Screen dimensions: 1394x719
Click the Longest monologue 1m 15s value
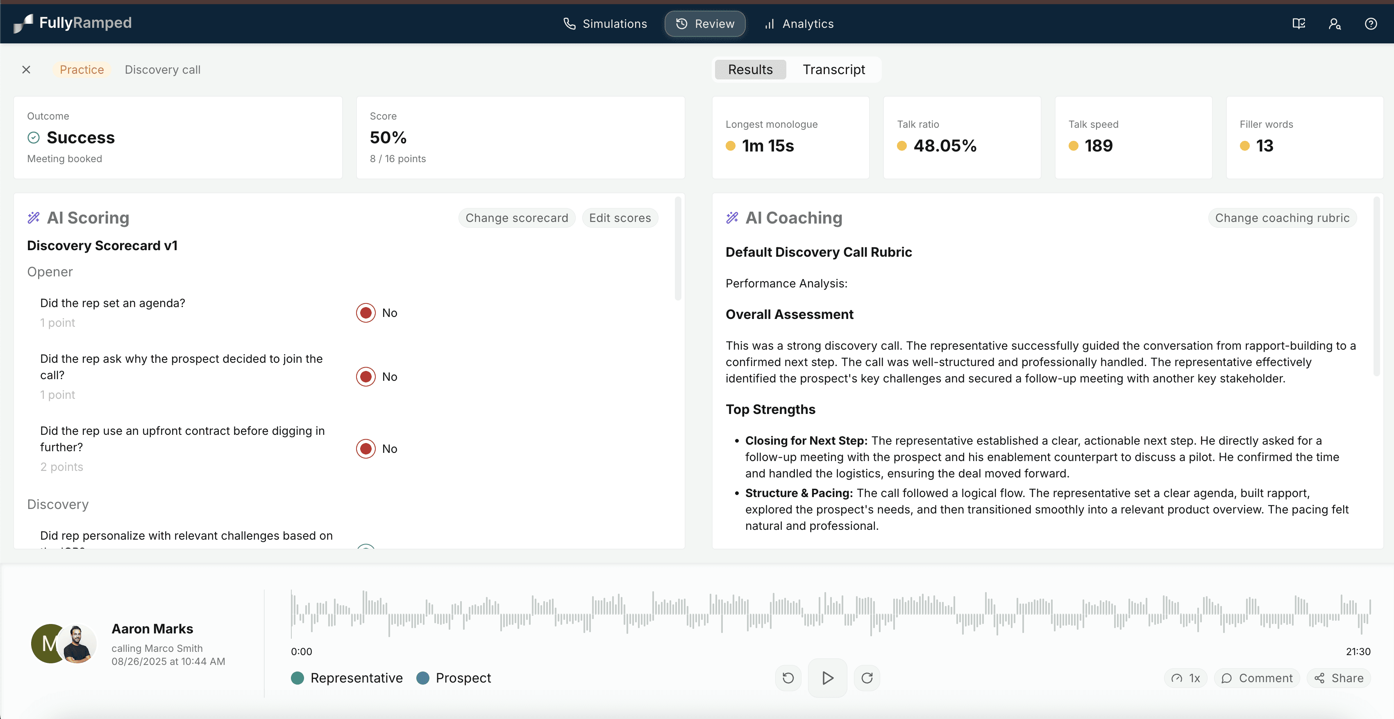pyautogui.click(x=768, y=146)
